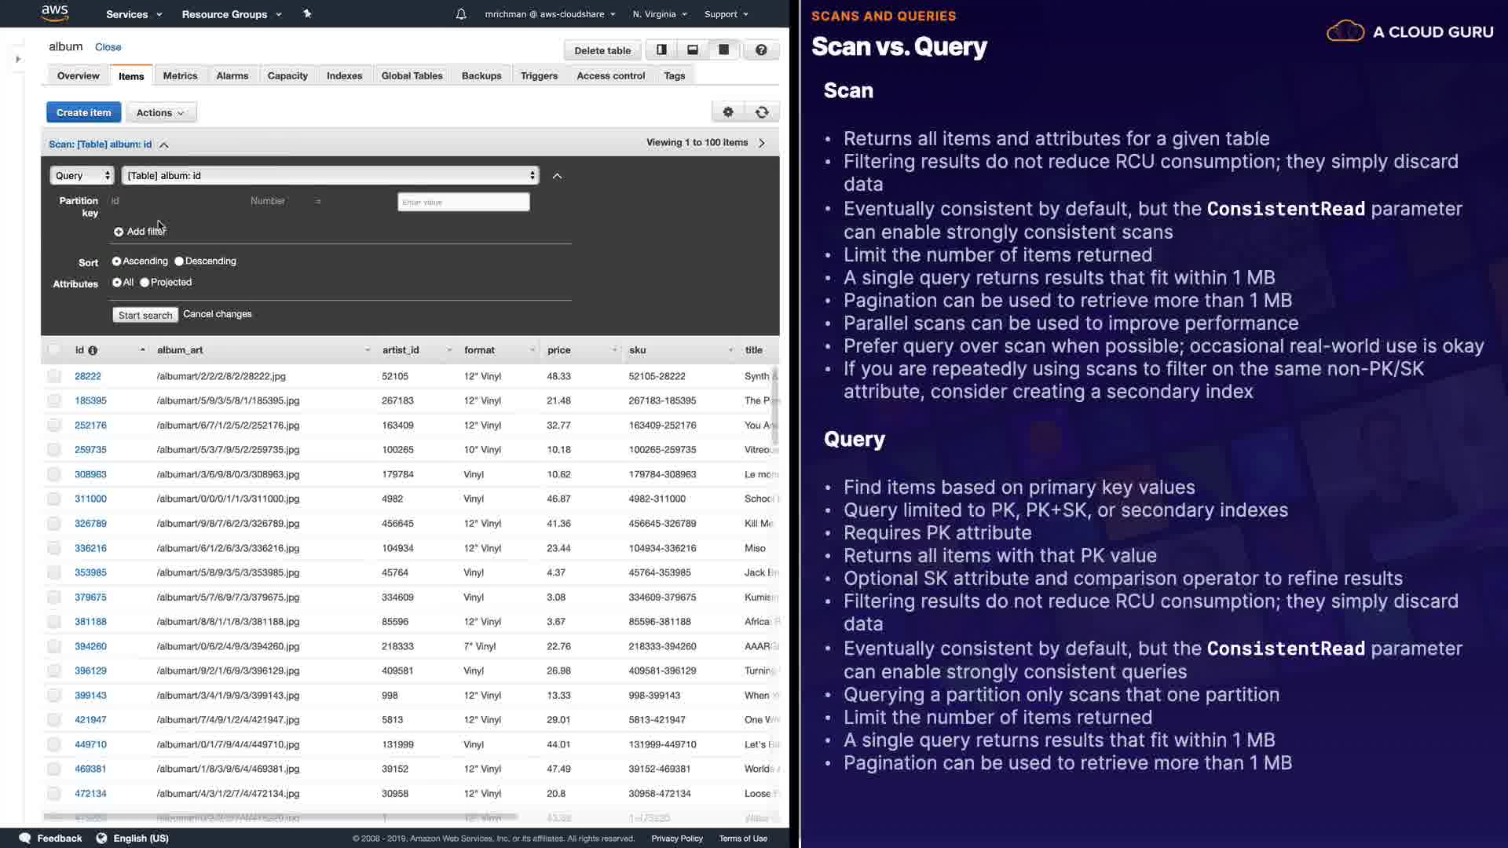Switch to the Indexes tab

click(344, 76)
